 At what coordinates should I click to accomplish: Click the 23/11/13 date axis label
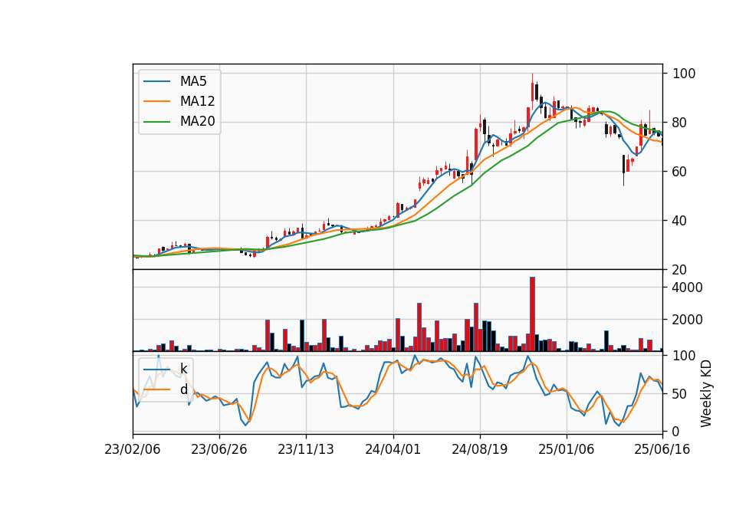306,449
